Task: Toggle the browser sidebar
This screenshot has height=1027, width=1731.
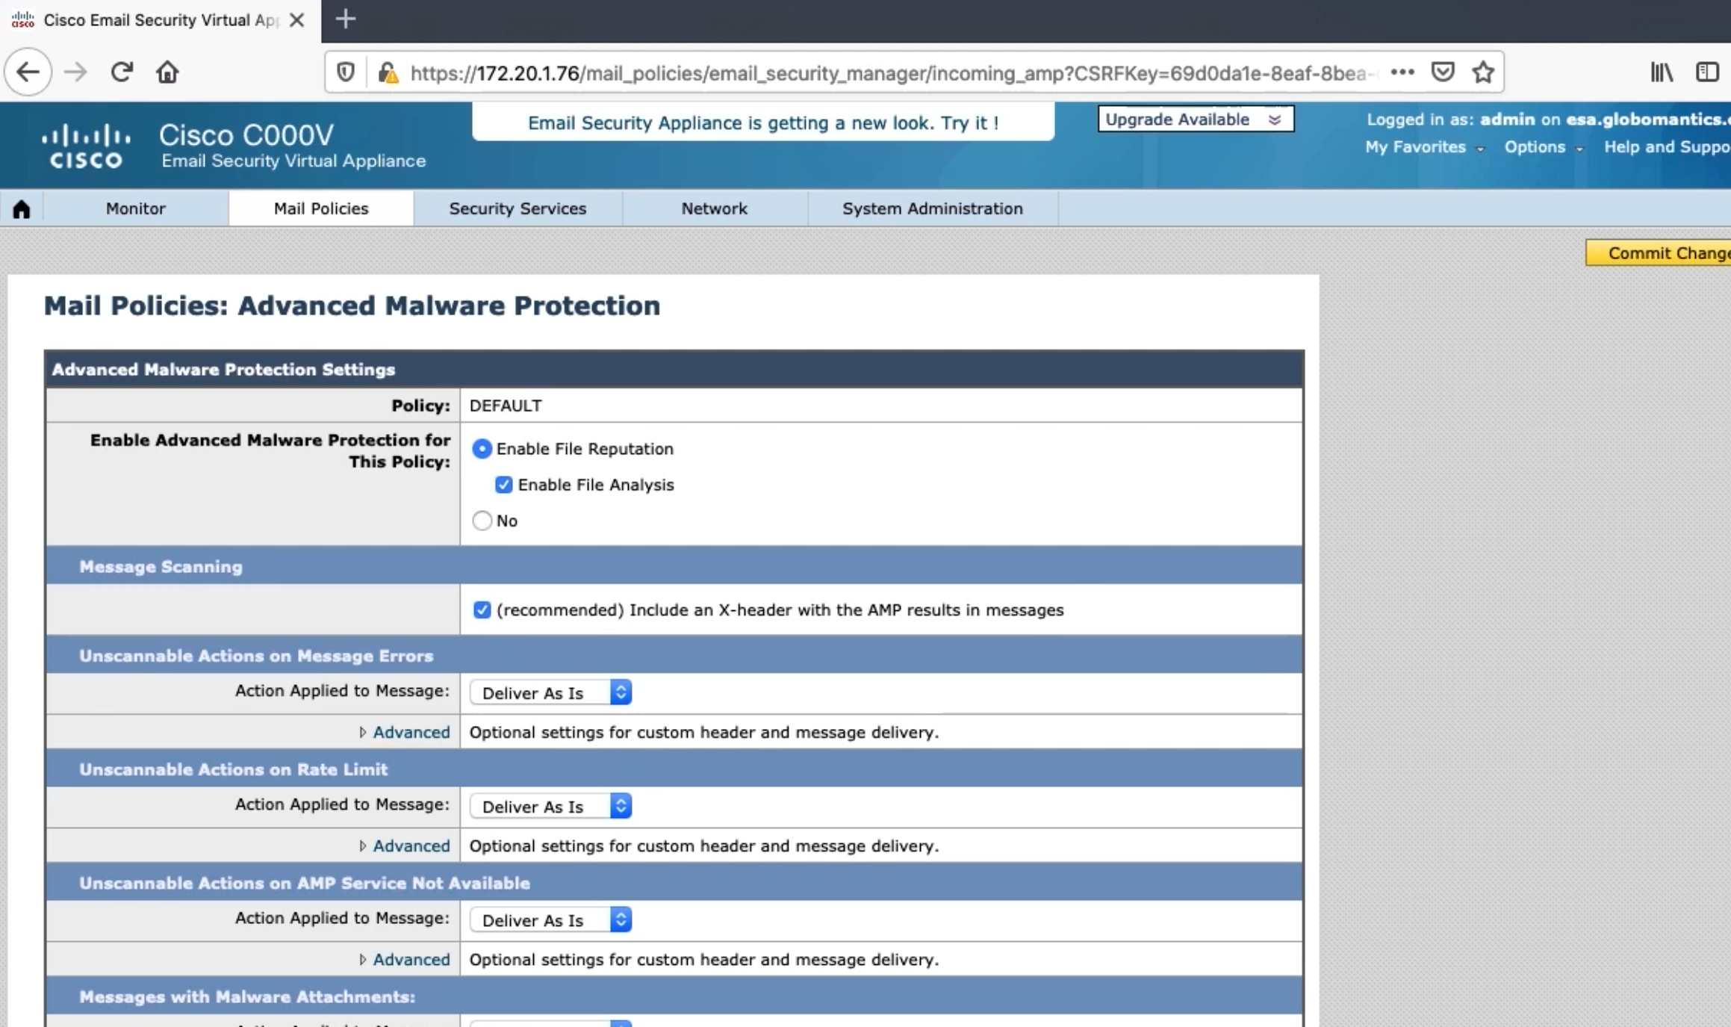Action: (x=1707, y=72)
